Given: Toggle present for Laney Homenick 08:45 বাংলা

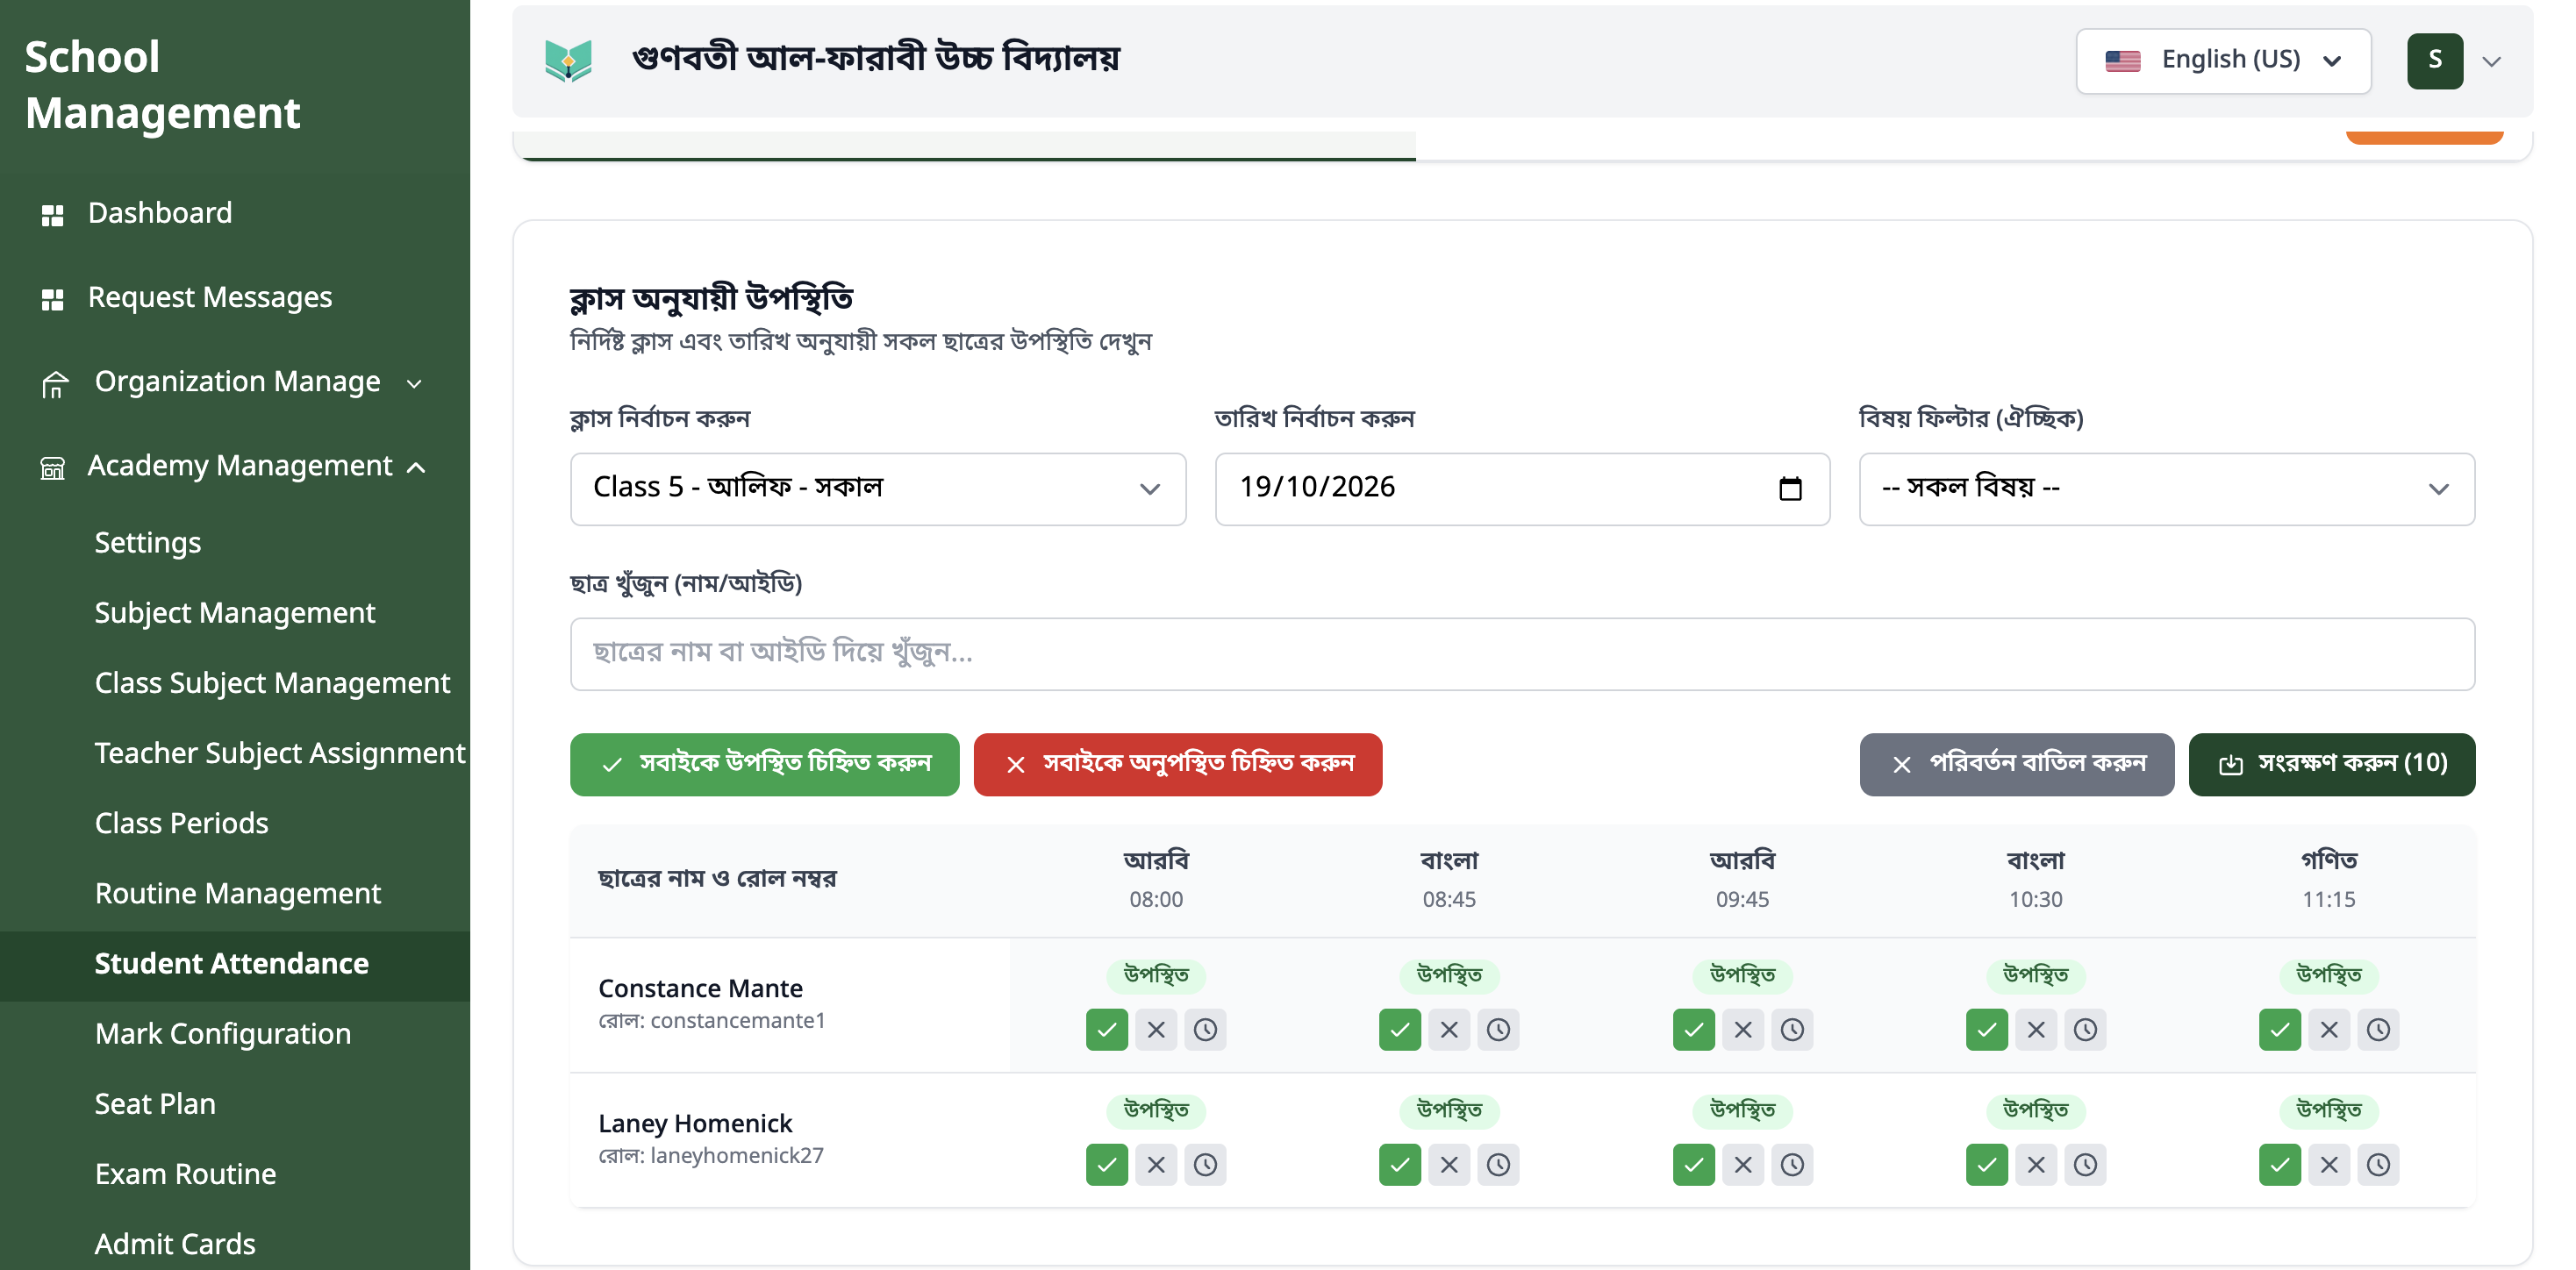Looking at the screenshot, I should click(x=1400, y=1164).
